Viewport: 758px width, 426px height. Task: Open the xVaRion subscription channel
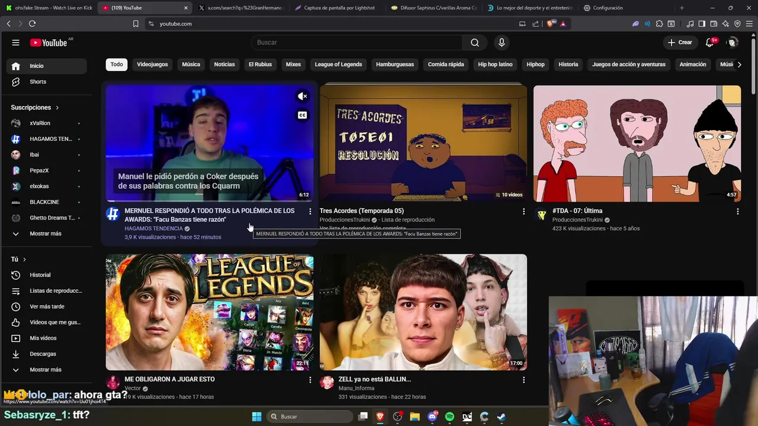coord(46,123)
